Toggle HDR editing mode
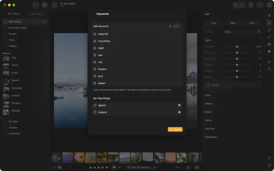This screenshot has height=171, width=274. [x=252, y=23]
